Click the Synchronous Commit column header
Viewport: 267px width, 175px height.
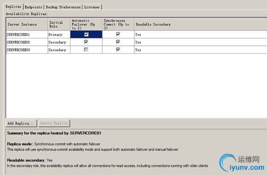tap(118, 25)
